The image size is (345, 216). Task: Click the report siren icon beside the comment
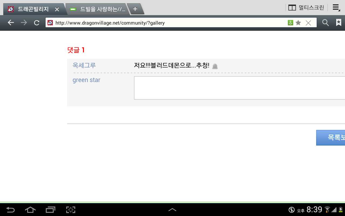tap(215, 66)
